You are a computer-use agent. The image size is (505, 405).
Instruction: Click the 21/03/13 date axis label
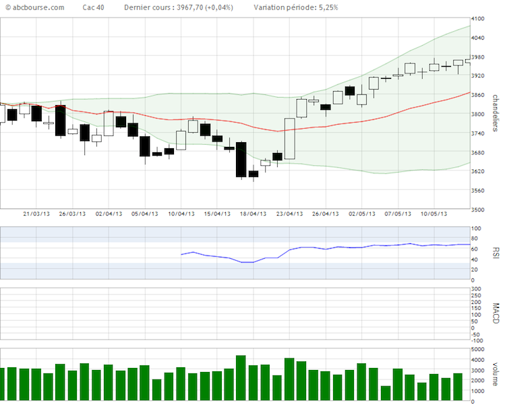coord(36,214)
